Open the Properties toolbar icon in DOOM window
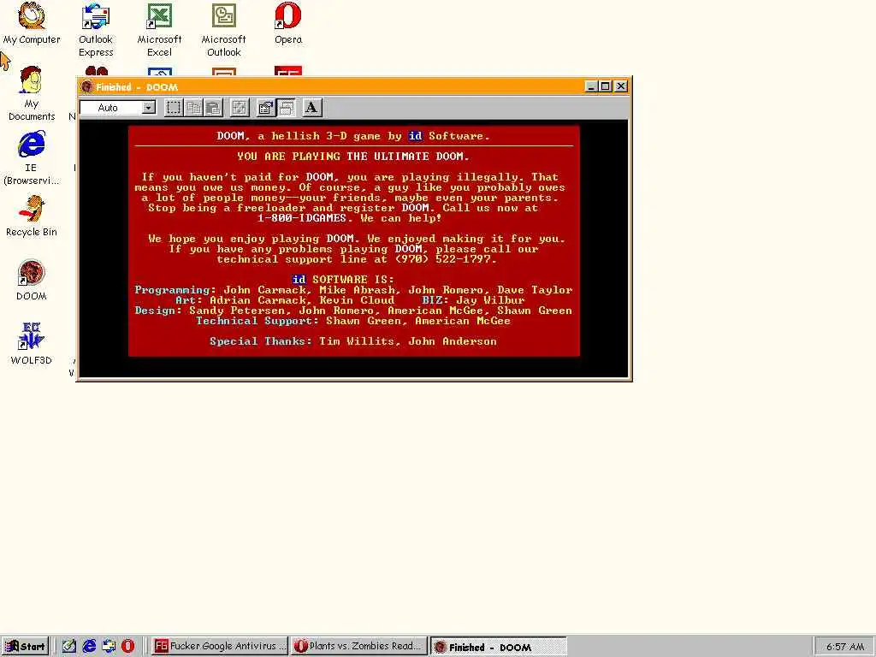Image resolution: width=876 pixels, height=657 pixels. point(265,107)
